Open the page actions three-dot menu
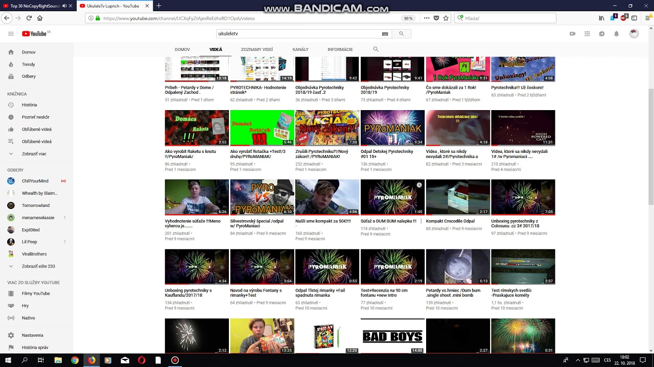The width and height of the screenshot is (654, 367). pos(427,18)
